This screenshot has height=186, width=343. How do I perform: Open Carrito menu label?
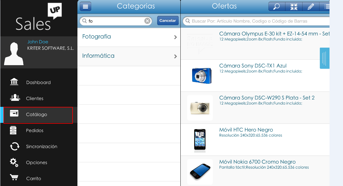coord(34,178)
